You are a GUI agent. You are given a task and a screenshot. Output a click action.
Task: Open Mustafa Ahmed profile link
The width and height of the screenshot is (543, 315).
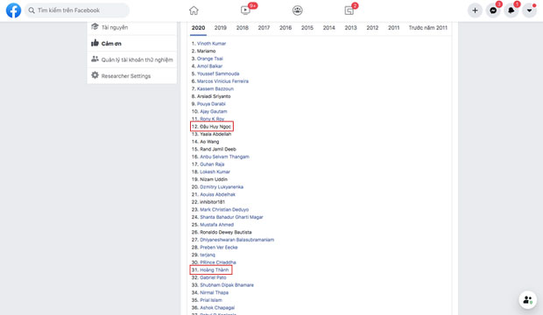pyautogui.click(x=217, y=225)
